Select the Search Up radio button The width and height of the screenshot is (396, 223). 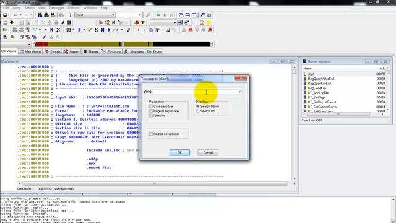coord(198,111)
